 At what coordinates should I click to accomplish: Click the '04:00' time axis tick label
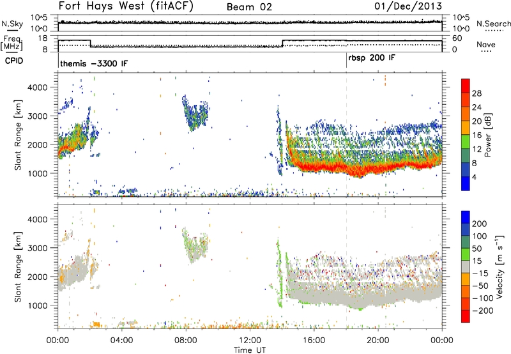121,341
